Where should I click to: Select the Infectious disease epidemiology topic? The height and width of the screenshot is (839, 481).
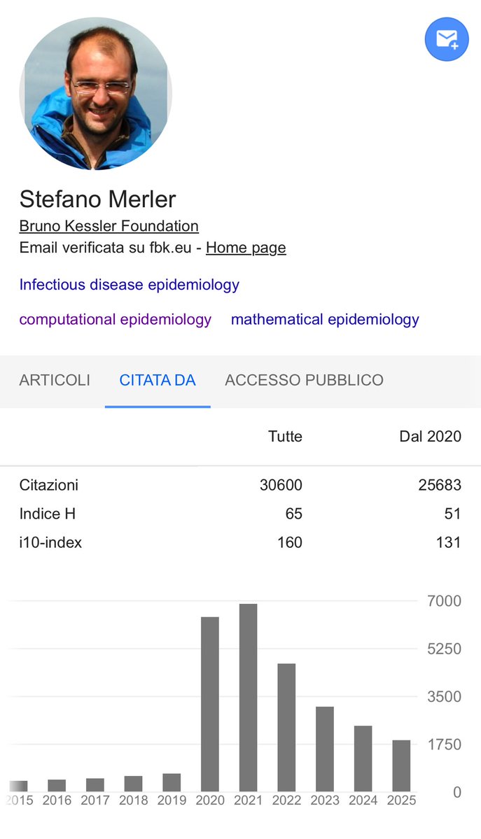pyautogui.click(x=130, y=285)
